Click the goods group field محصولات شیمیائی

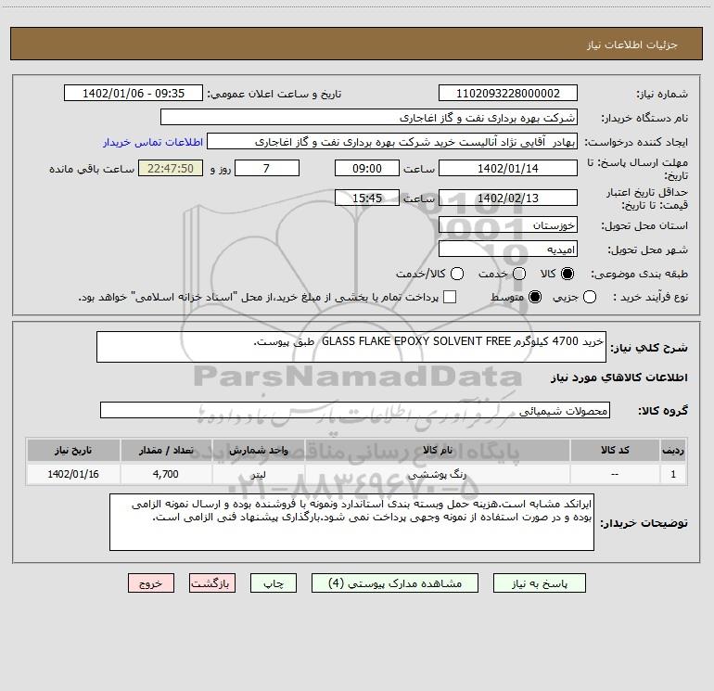pyautogui.click(x=355, y=410)
